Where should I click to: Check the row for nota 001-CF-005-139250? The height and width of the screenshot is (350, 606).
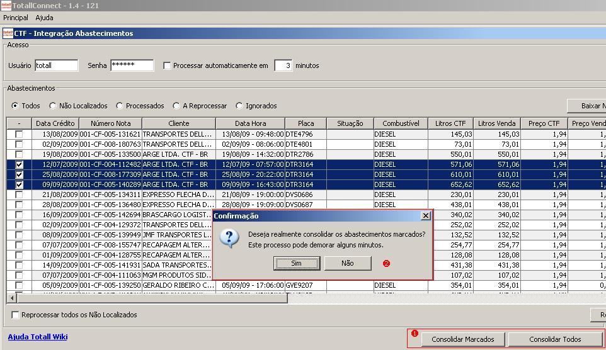[x=19, y=285]
